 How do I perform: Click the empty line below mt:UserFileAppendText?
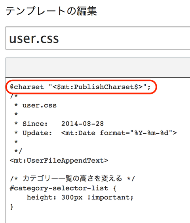pyautogui.click(x=98, y=169)
